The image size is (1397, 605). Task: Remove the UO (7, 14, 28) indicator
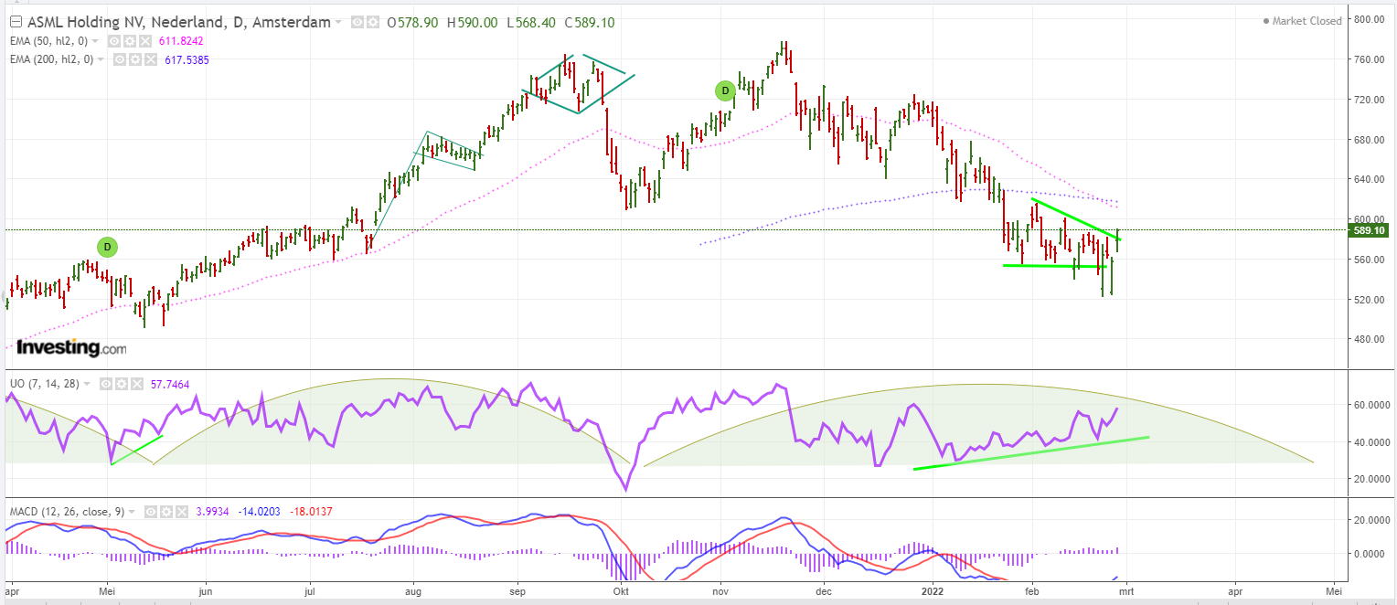(136, 385)
